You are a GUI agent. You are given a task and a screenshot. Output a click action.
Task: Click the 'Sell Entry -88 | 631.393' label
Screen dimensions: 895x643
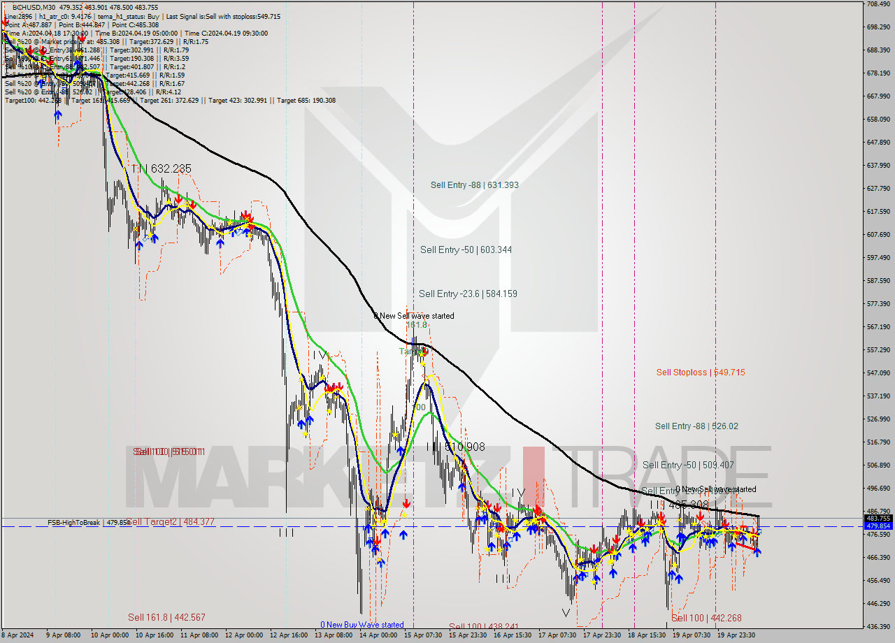[x=474, y=185]
